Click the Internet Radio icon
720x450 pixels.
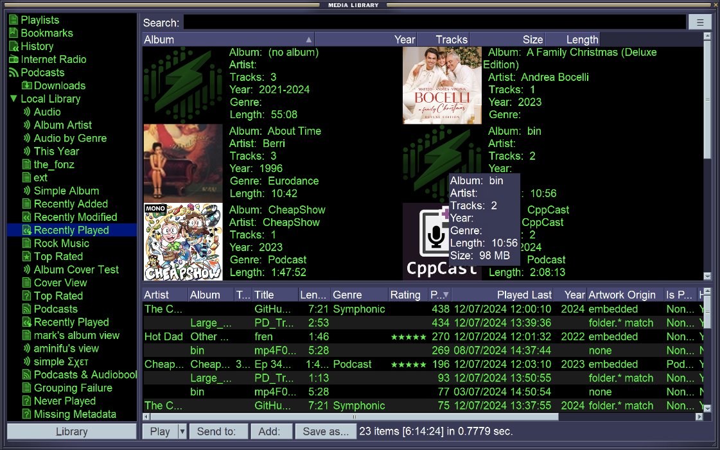[x=14, y=59]
